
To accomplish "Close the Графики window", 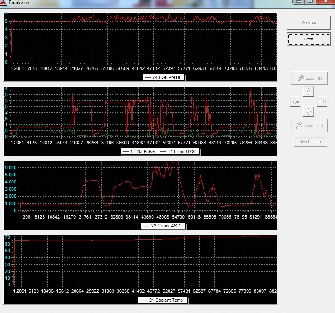I will click(326, 2).
